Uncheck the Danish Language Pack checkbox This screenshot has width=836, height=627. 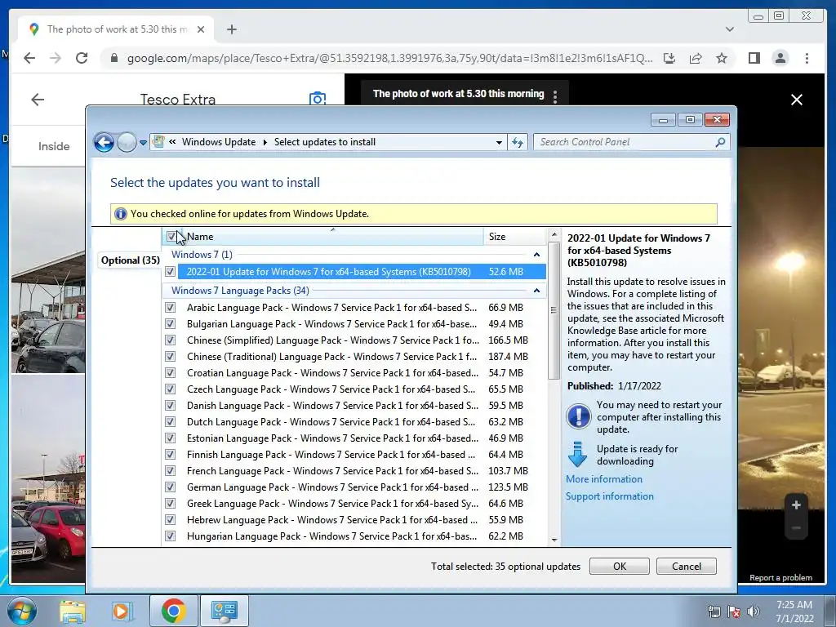coord(170,406)
